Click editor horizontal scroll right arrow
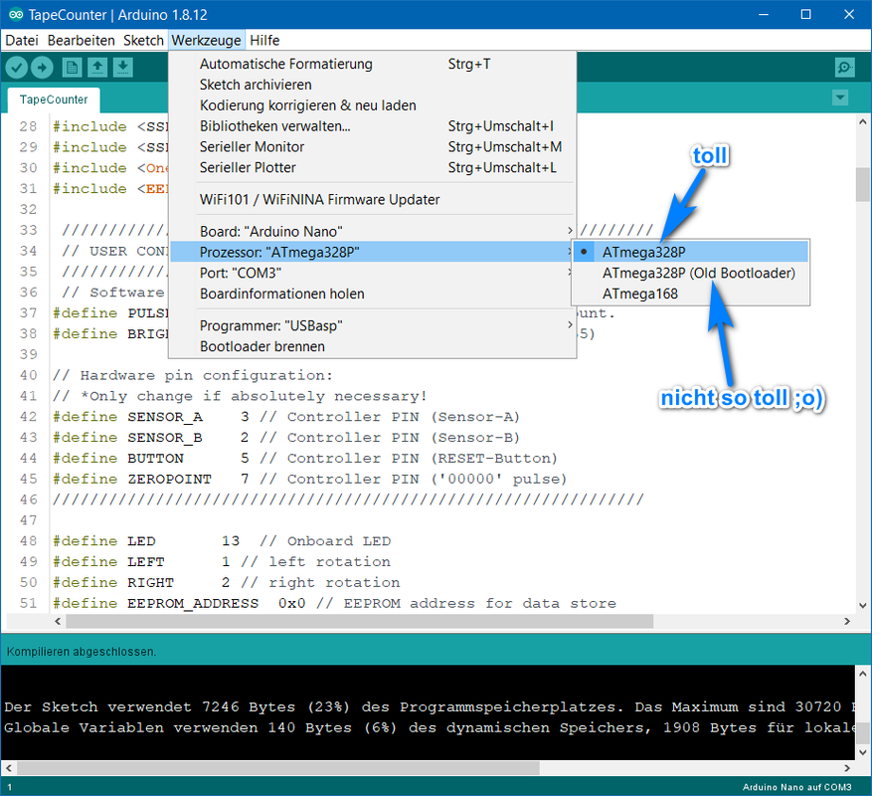 point(847,621)
